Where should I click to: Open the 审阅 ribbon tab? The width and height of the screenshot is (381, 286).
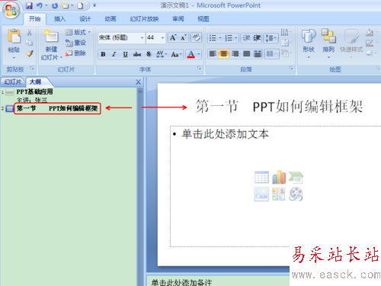click(x=178, y=19)
